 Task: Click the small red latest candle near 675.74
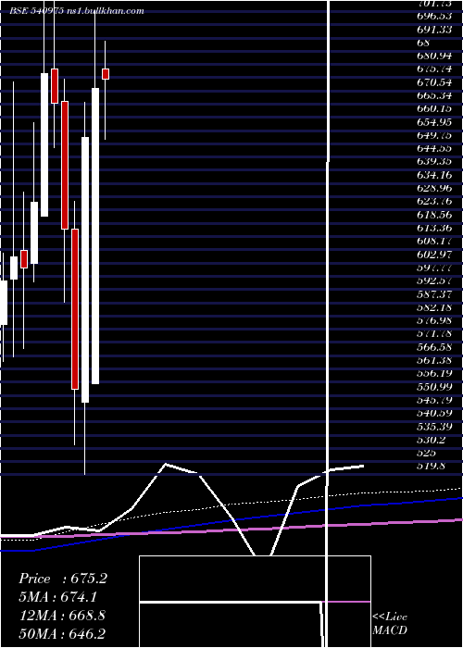106,74
